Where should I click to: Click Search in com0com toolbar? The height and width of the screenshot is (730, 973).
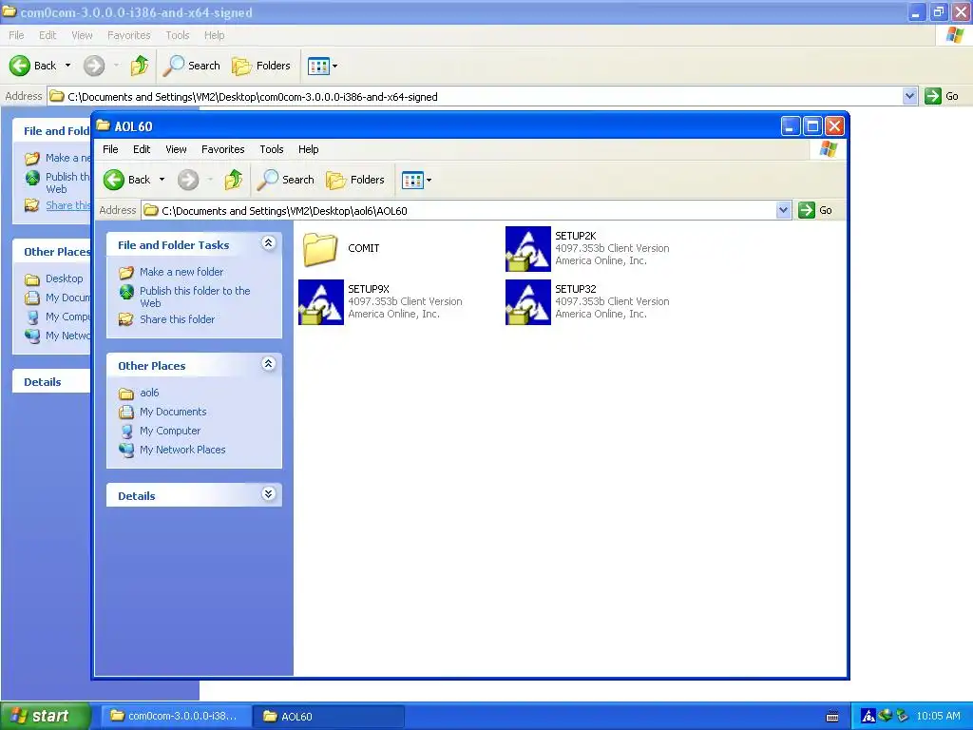(x=192, y=66)
